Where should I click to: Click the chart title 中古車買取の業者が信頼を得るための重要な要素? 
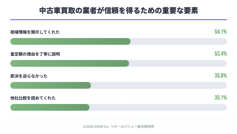pos(119,10)
